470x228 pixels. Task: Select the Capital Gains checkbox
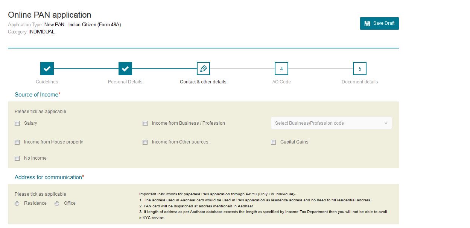(x=274, y=142)
